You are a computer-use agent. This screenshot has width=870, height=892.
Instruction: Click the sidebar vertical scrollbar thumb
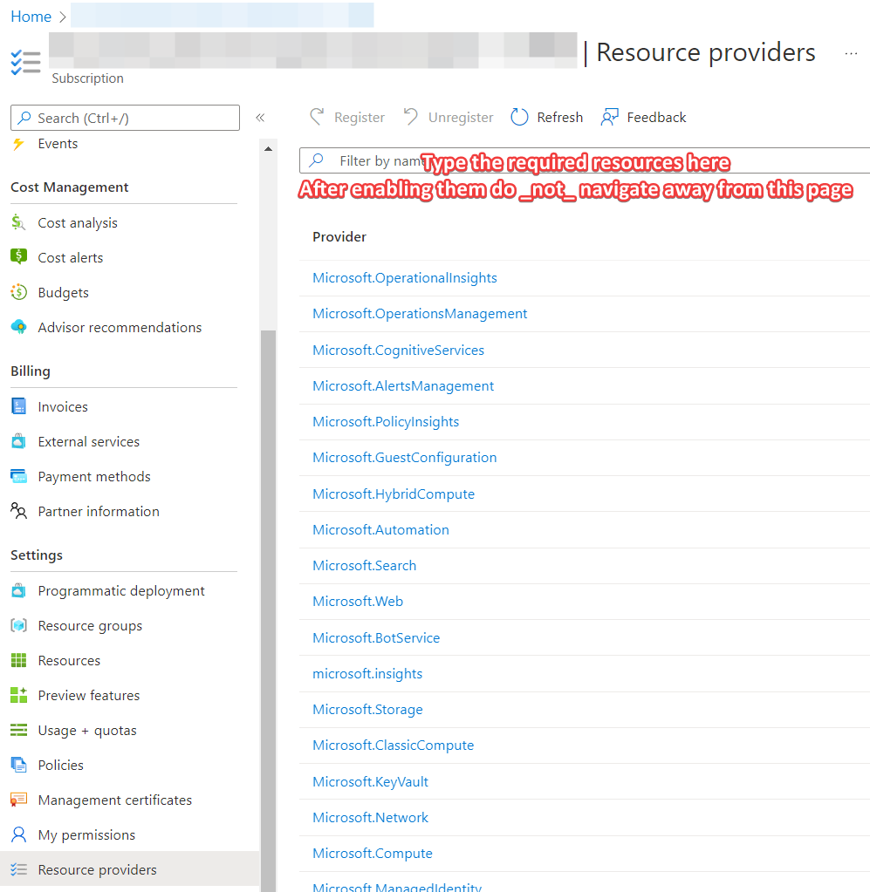pos(268,611)
